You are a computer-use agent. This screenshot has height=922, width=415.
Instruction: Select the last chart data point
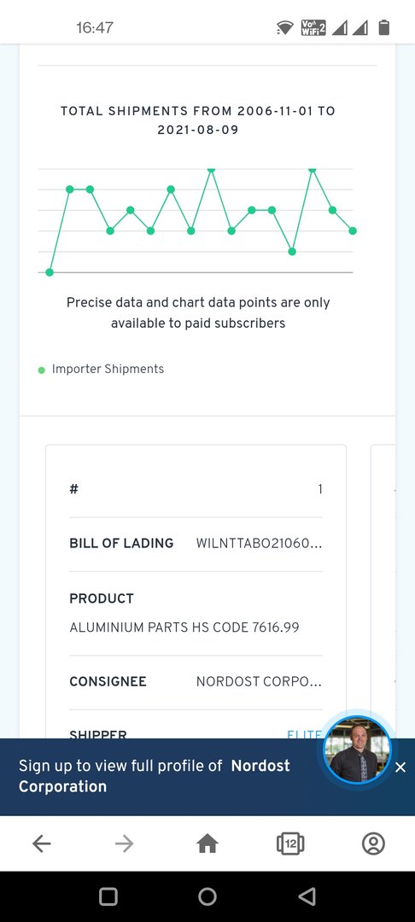coord(353,230)
